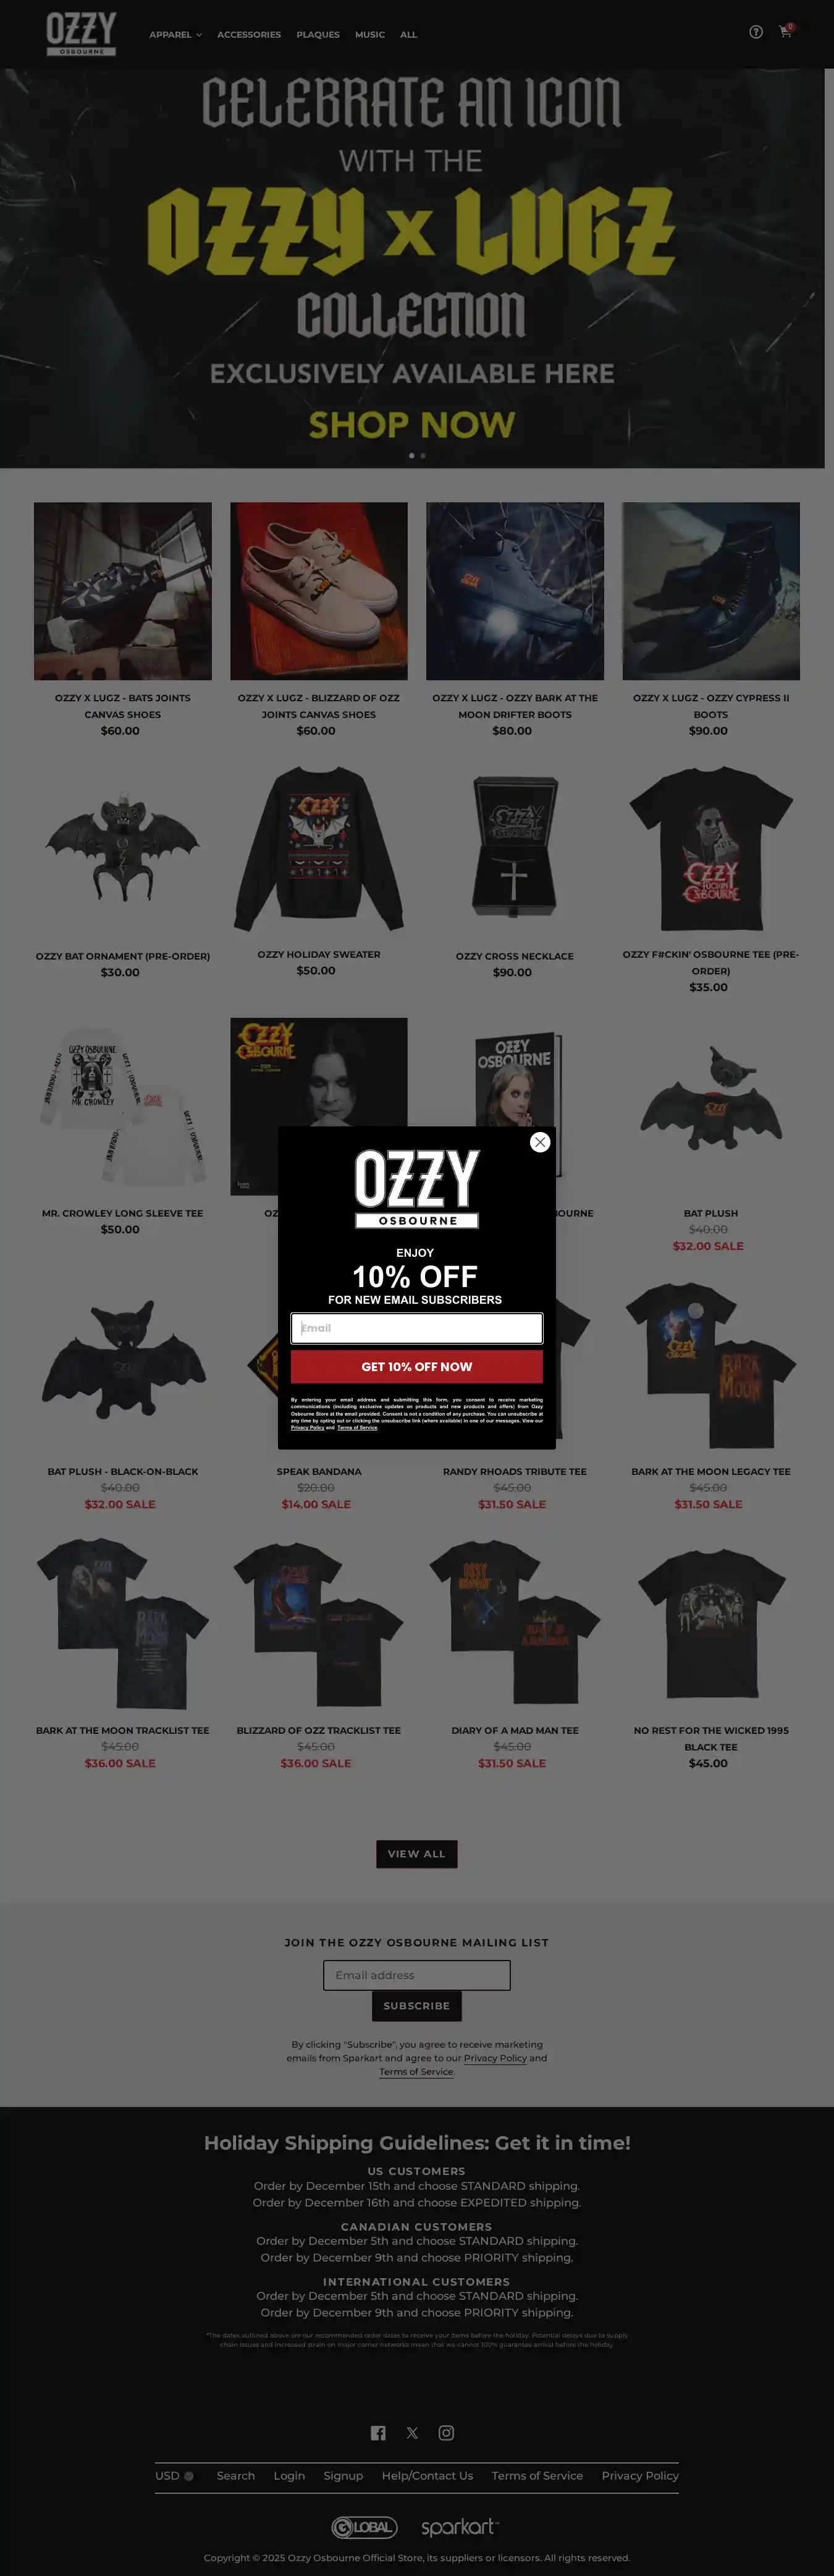Click the Ozzy Osbourne header logo
The height and width of the screenshot is (2576, 834).
tap(81, 34)
